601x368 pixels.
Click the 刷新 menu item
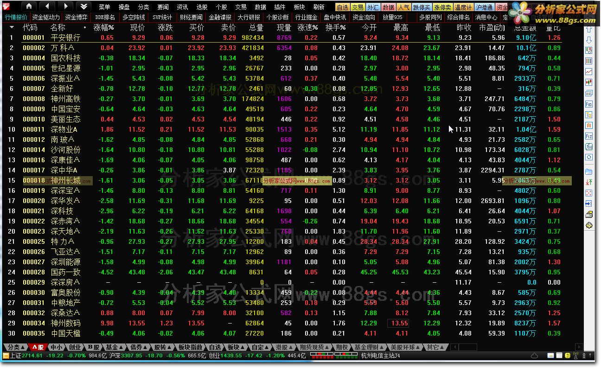[x=319, y=7]
